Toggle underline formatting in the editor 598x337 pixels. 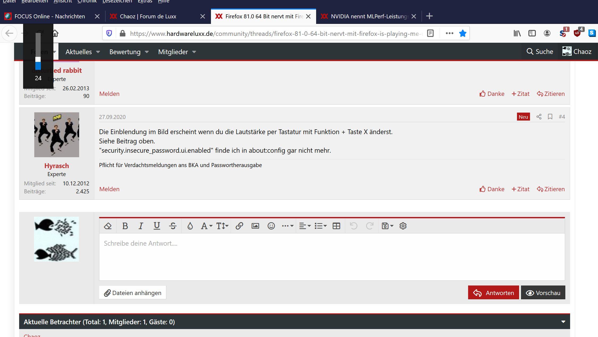pos(157,226)
